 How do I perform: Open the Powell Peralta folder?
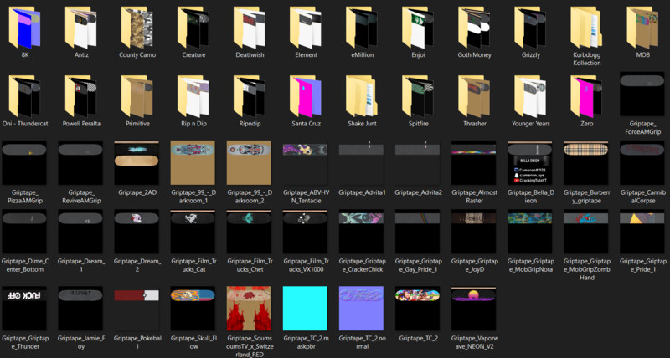coord(81,96)
